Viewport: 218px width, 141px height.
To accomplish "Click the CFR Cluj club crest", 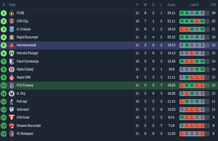I will pos(12,21).
